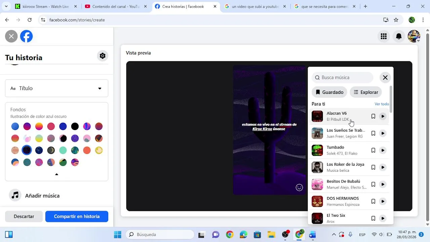Select Alacran V6 album thumbnail

317,116
